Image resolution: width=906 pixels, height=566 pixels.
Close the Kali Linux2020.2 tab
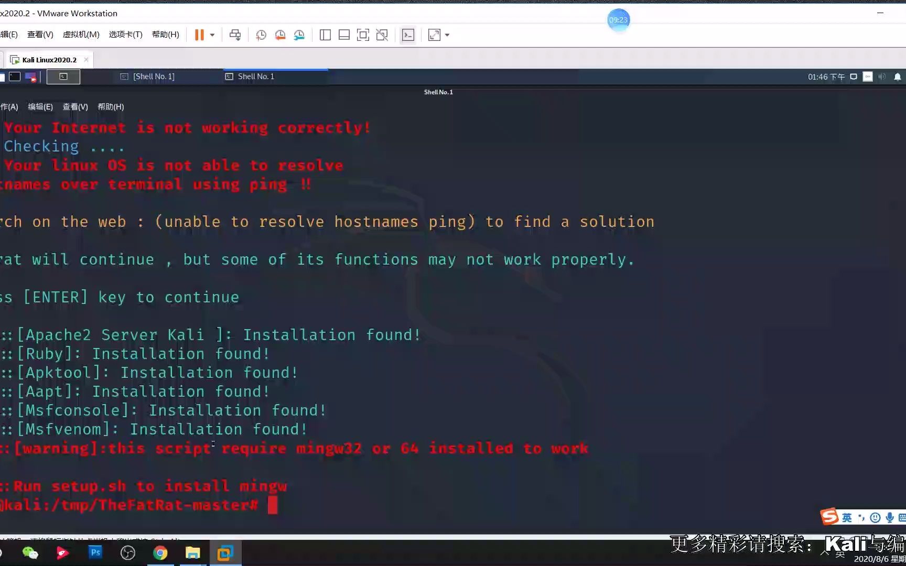pos(86,60)
